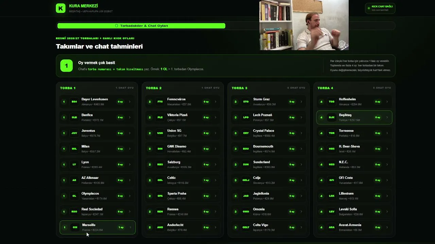This screenshot has width=435, height=244.
Task: Select the Celje team name
Action: 257,178
